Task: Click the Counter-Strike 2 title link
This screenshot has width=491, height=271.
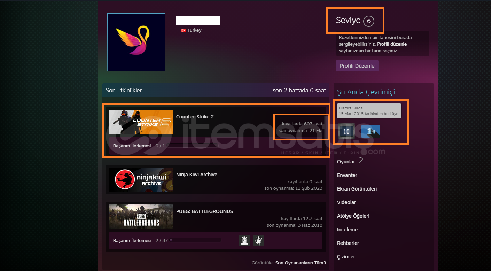Action: pos(195,117)
